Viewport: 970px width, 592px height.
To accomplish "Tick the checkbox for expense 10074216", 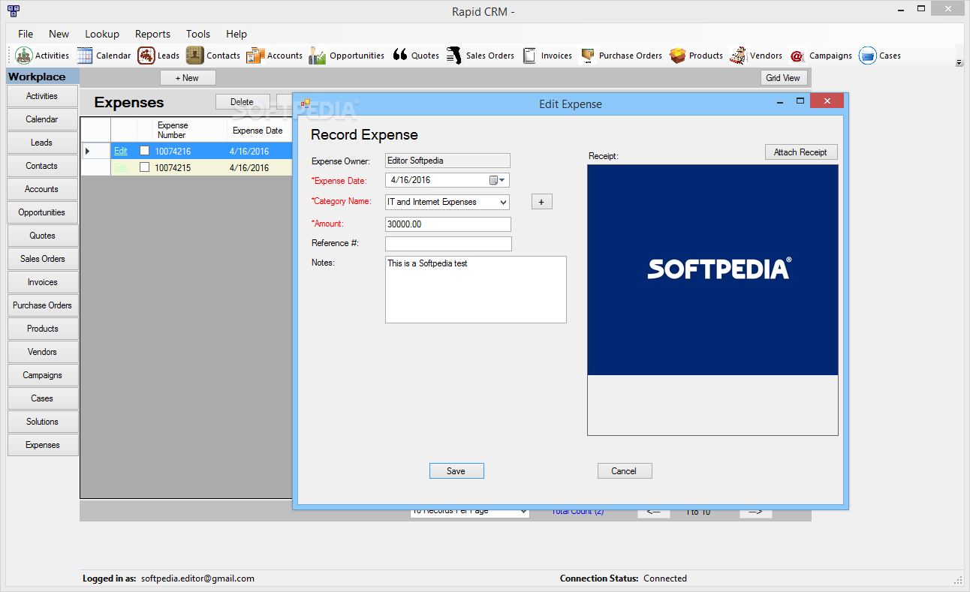I will [x=145, y=151].
